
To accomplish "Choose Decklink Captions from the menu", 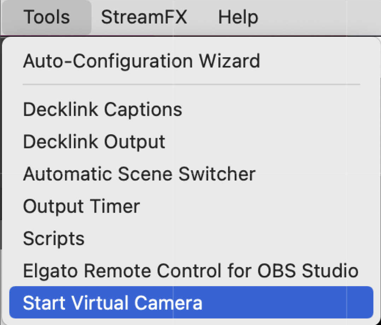I will tap(102, 109).
